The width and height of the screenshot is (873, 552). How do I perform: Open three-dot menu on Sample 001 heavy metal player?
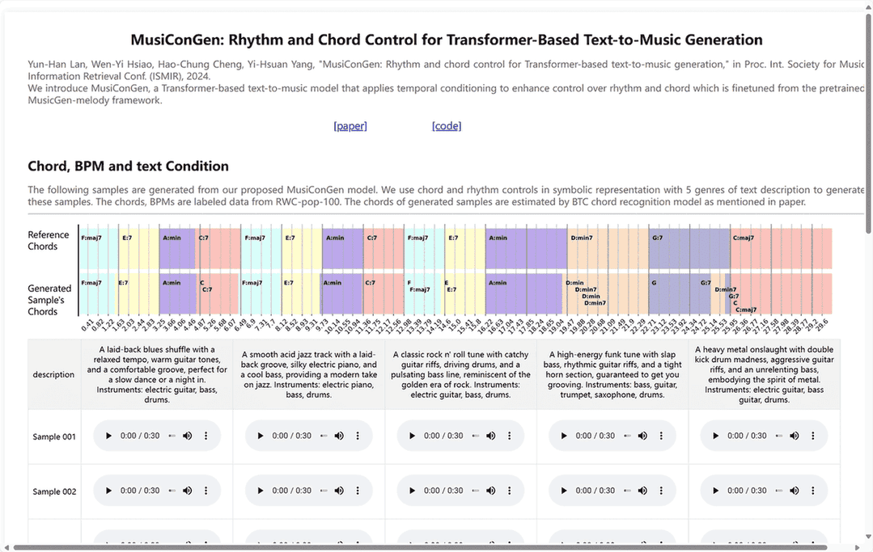click(812, 436)
